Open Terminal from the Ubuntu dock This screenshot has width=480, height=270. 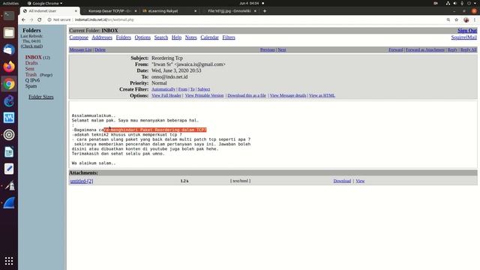(9, 15)
